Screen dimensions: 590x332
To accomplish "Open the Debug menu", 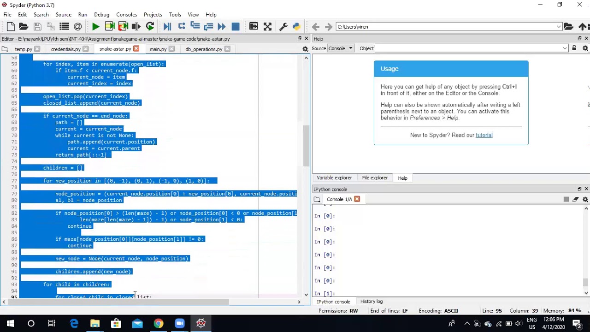I will click(101, 15).
